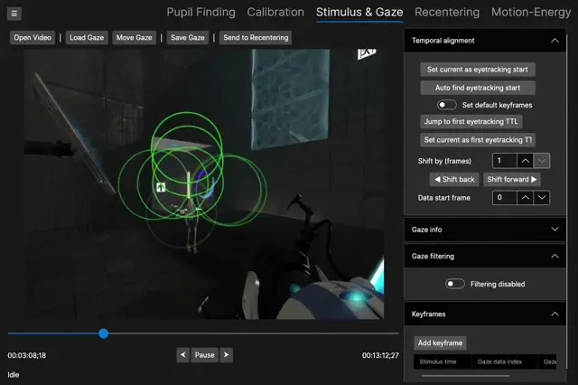
Task: Click the Stimulus time column header
Action: point(442,362)
